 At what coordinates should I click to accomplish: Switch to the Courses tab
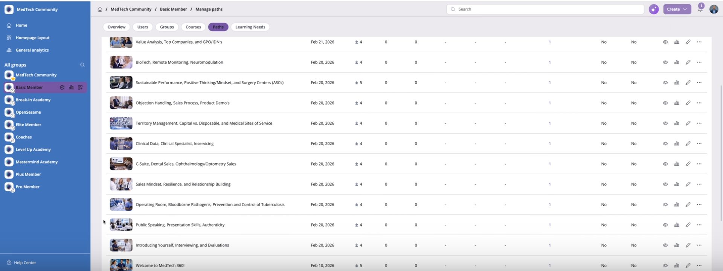pos(193,27)
